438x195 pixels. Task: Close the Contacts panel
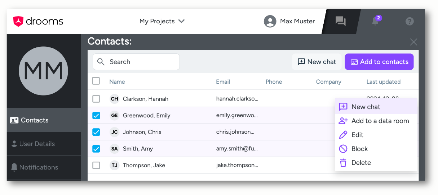[413, 42]
